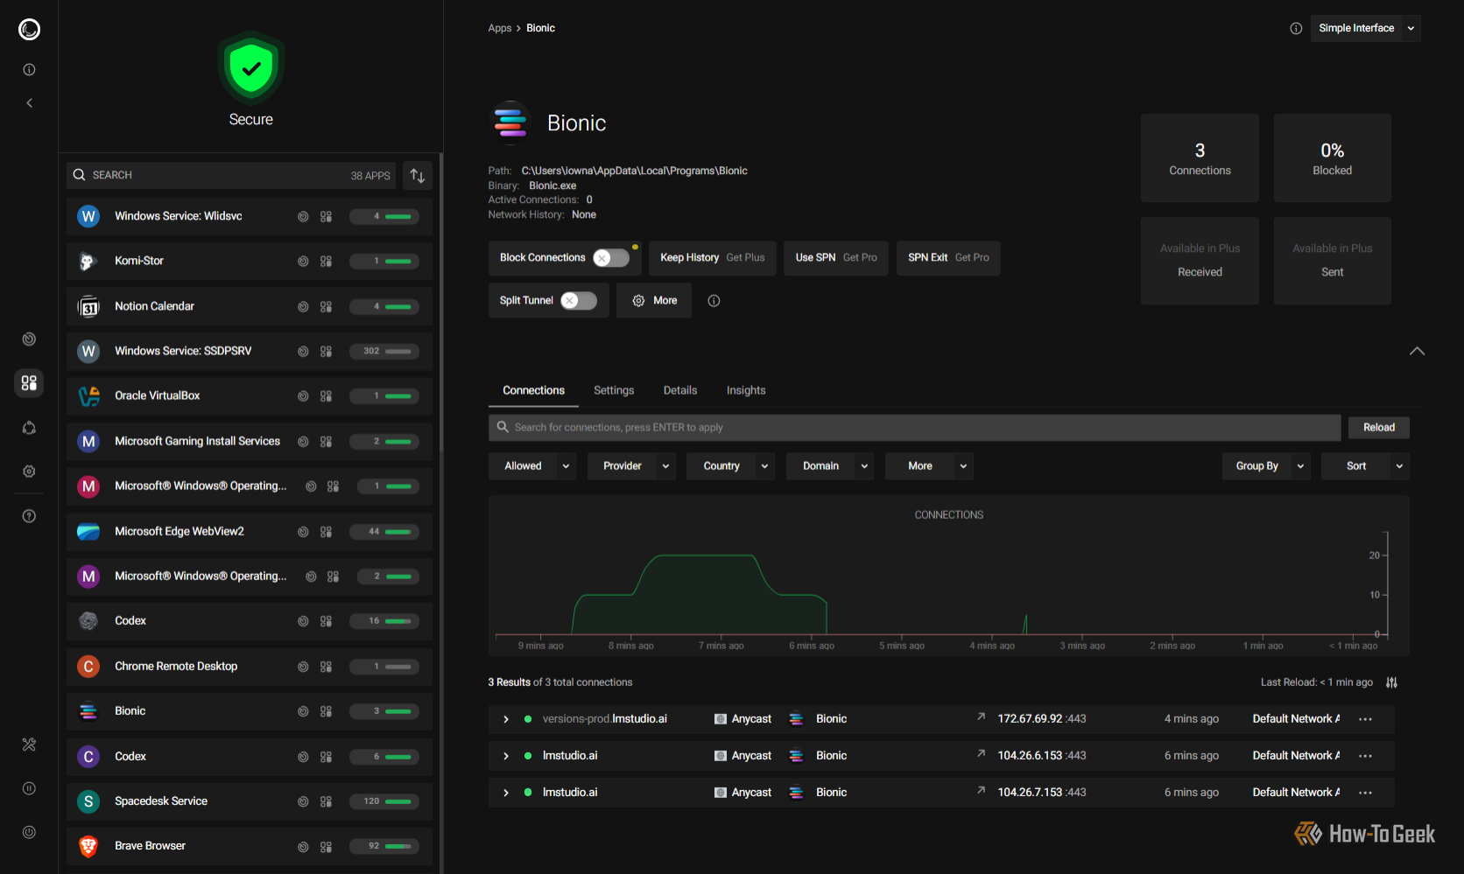Toggle the Block Connections switch
The height and width of the screenshot is (874, 1464).
point(611,258)
